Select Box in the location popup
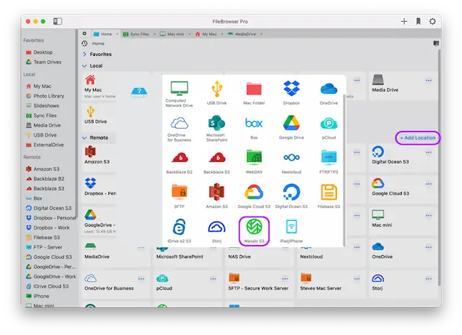 tap(254, 129)
